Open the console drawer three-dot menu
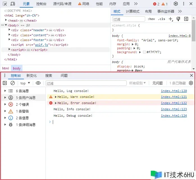 pyautogui.click(x=5, y=75)
